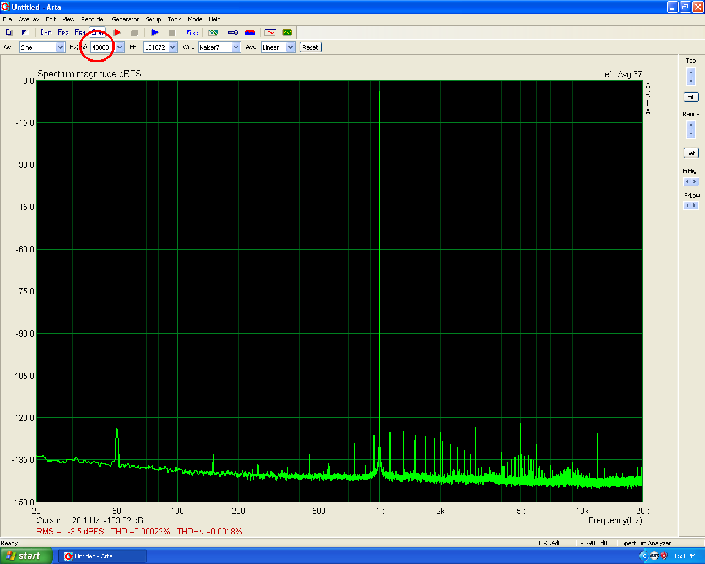This screenshot has width=705, height=564.
Task: Click Untitled - Arta taskbar button
Action: pyautogui.click(x=102, y=556)
